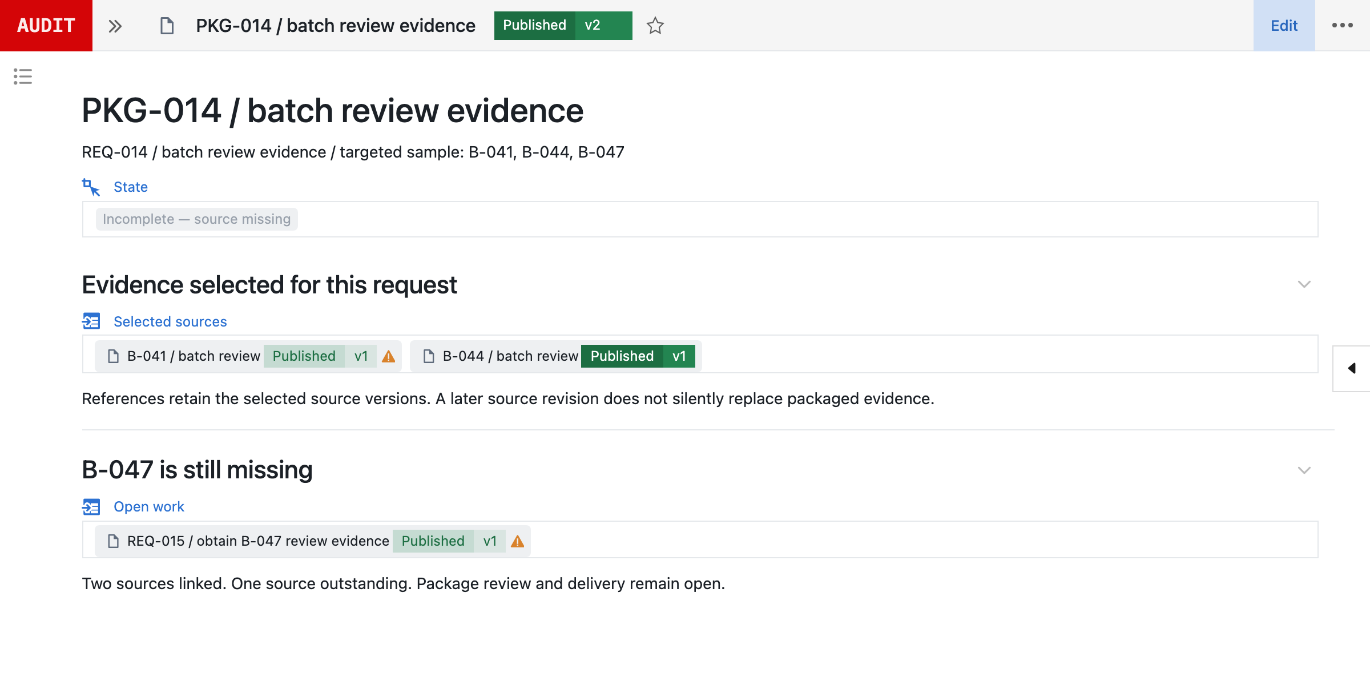Image resolution: width=1370 pixels, height=685 pixels.
Task: Click the REQ-014 targeted sample subtitle text
Action: pyautogui.click(x=353, y=152)
